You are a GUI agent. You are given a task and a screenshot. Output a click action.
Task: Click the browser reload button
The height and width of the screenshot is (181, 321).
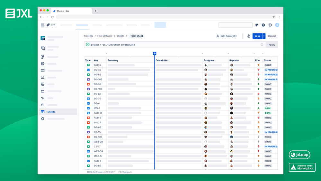[x=52, y=17]
